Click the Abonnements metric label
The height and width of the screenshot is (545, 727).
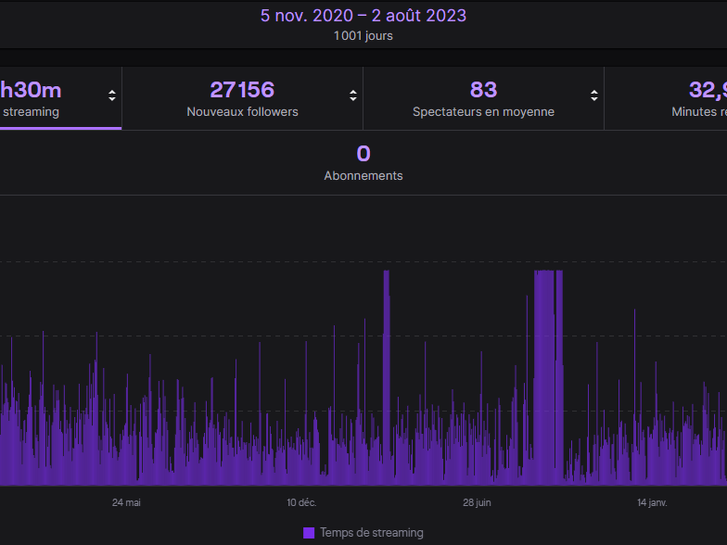click(363, 176)
